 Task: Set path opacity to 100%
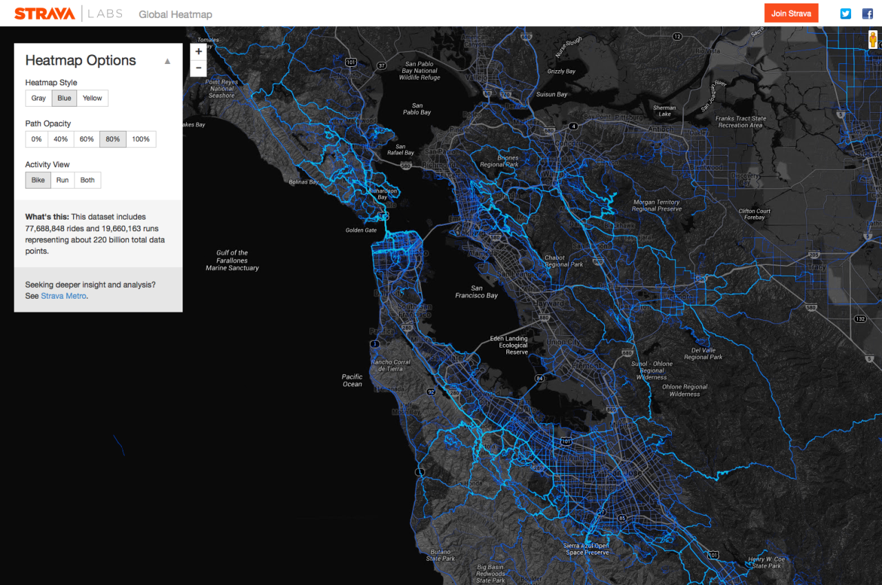click(141, 139)
